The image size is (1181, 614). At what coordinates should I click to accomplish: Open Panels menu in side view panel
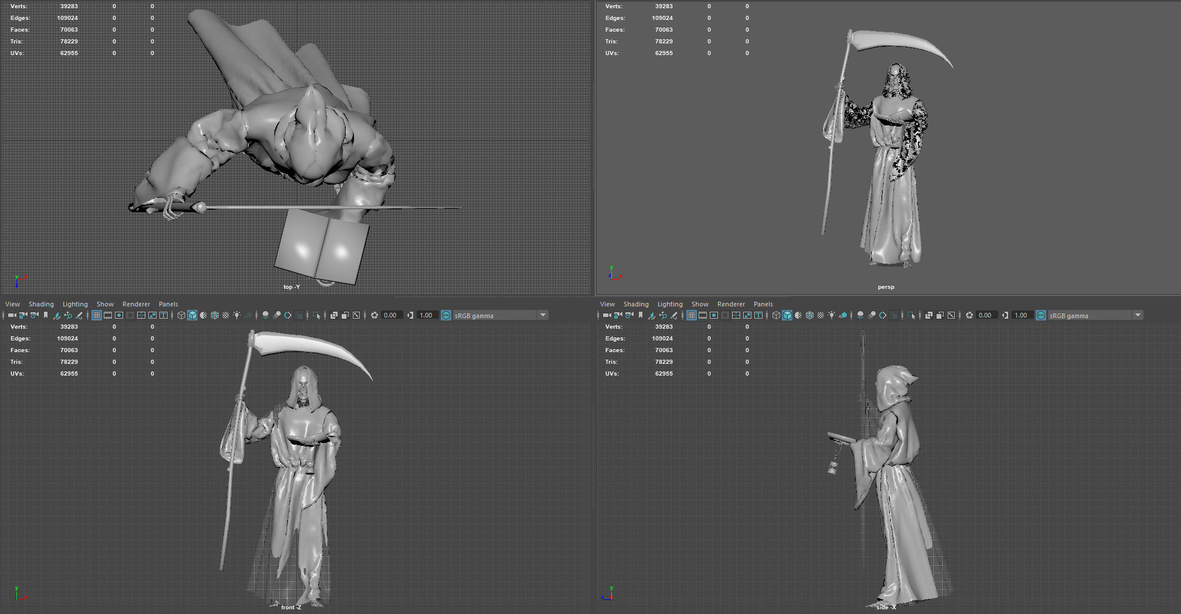(763, 304)
